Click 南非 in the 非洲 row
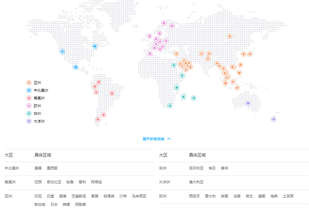Viewport: 309px width, 209px height. 224,168
